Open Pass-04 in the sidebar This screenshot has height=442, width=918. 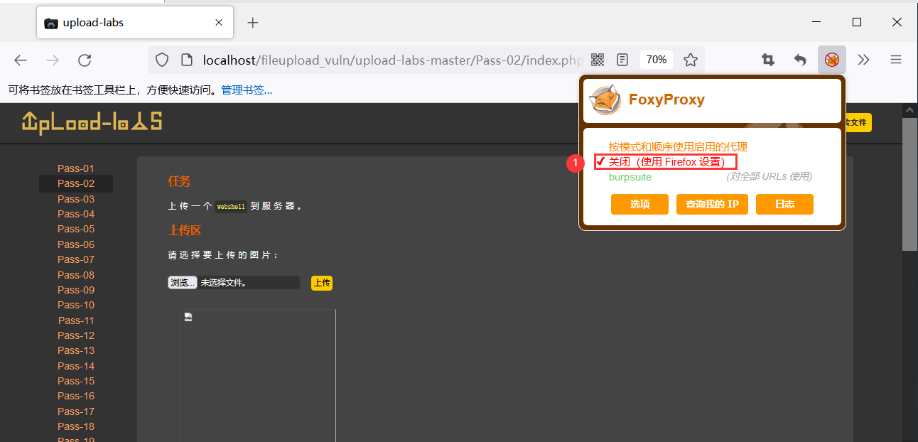click(x=76, y=214)
